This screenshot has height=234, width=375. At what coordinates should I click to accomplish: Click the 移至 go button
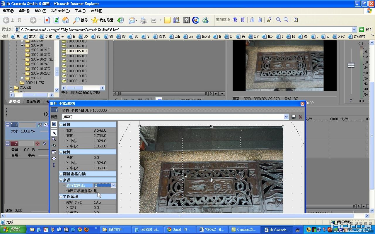coord(366,29)
